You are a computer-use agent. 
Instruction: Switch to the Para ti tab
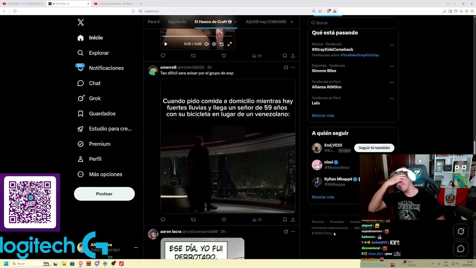pos(154,22)
